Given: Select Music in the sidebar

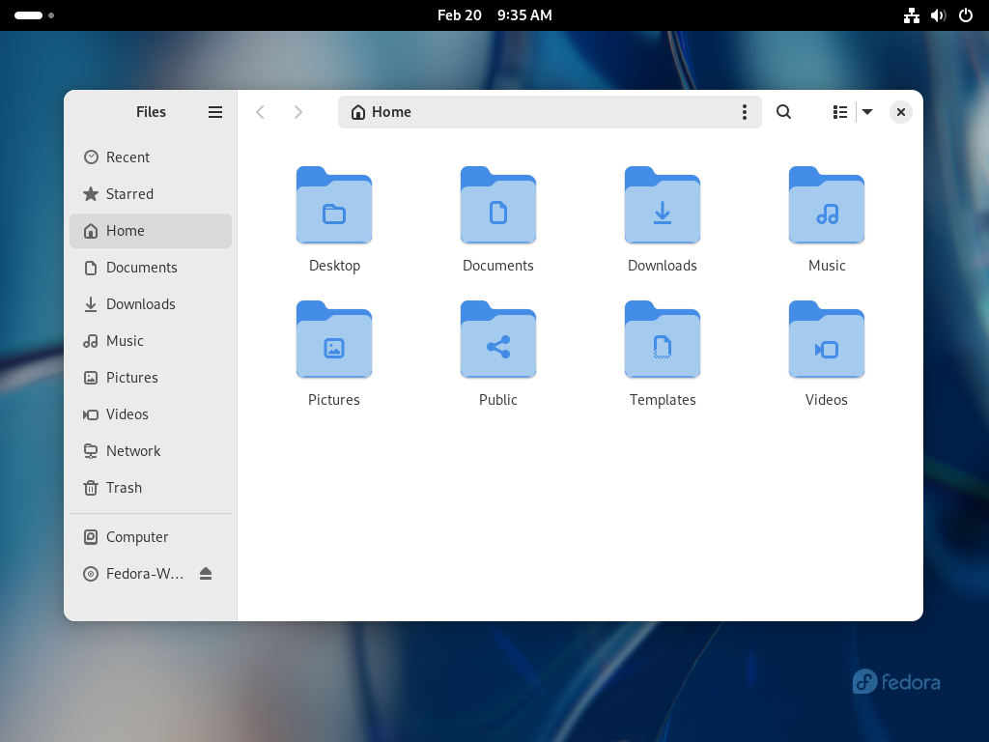Looking at the screenshot, I should tap(151, 341).
